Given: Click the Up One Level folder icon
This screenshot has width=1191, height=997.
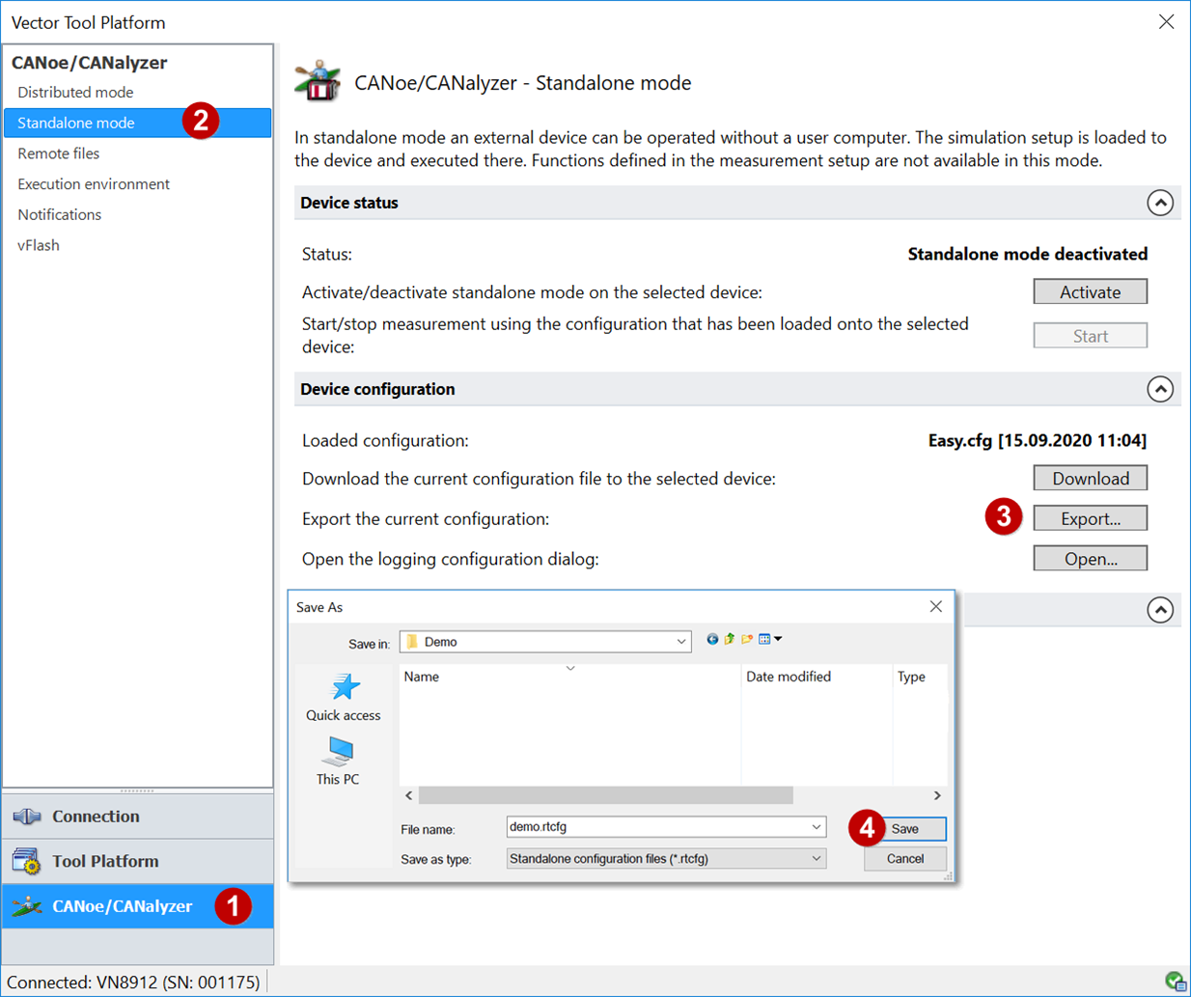Looking at the screenshot, I should 730,639.
